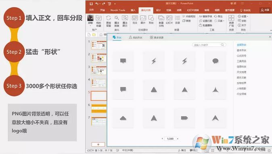Redo the last action
Image resolution: width=272 pixels, height=154 pixels.
(x=104, y=4)
